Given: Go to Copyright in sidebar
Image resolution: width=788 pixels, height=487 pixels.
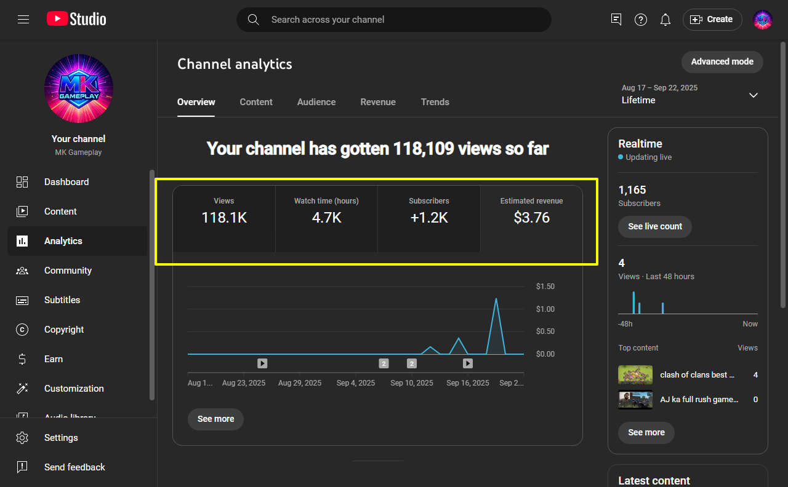Looking at the screenshot, I should 63,330.
